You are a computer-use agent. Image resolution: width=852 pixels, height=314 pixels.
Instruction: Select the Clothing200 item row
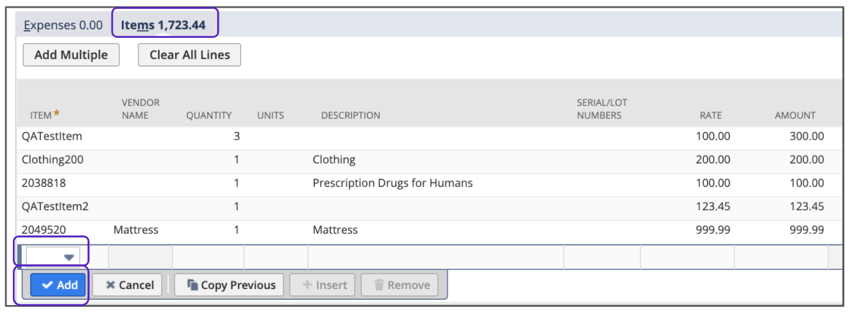click(x=53, y=160)
